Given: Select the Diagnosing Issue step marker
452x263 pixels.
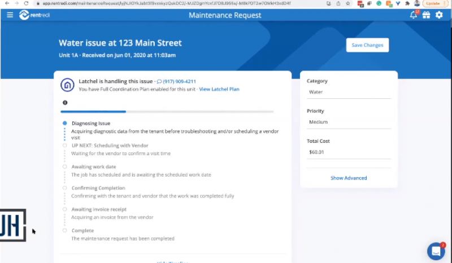Looking at the screenshot, I should click(x=65, y=123).
